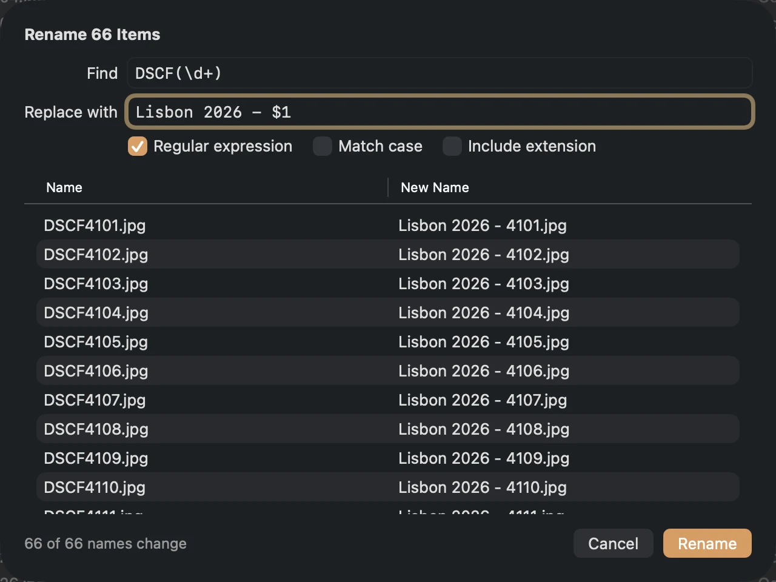Select the DSCF4104.jpg row
The width and height of the screenshot is (776, 582).
click(388, 313)
